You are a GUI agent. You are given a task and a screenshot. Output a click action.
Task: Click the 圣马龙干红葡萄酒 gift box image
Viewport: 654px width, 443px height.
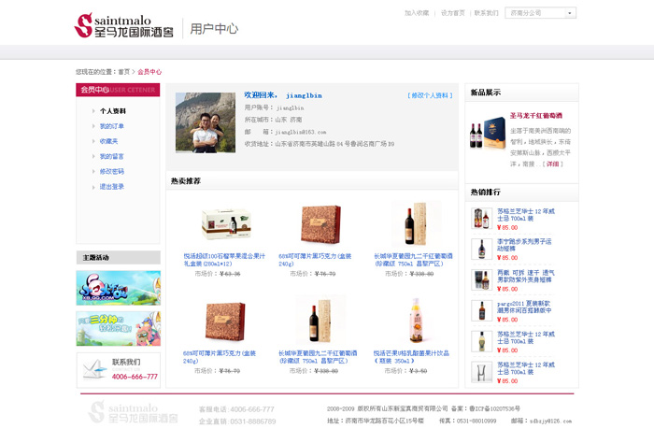(487, 136)
